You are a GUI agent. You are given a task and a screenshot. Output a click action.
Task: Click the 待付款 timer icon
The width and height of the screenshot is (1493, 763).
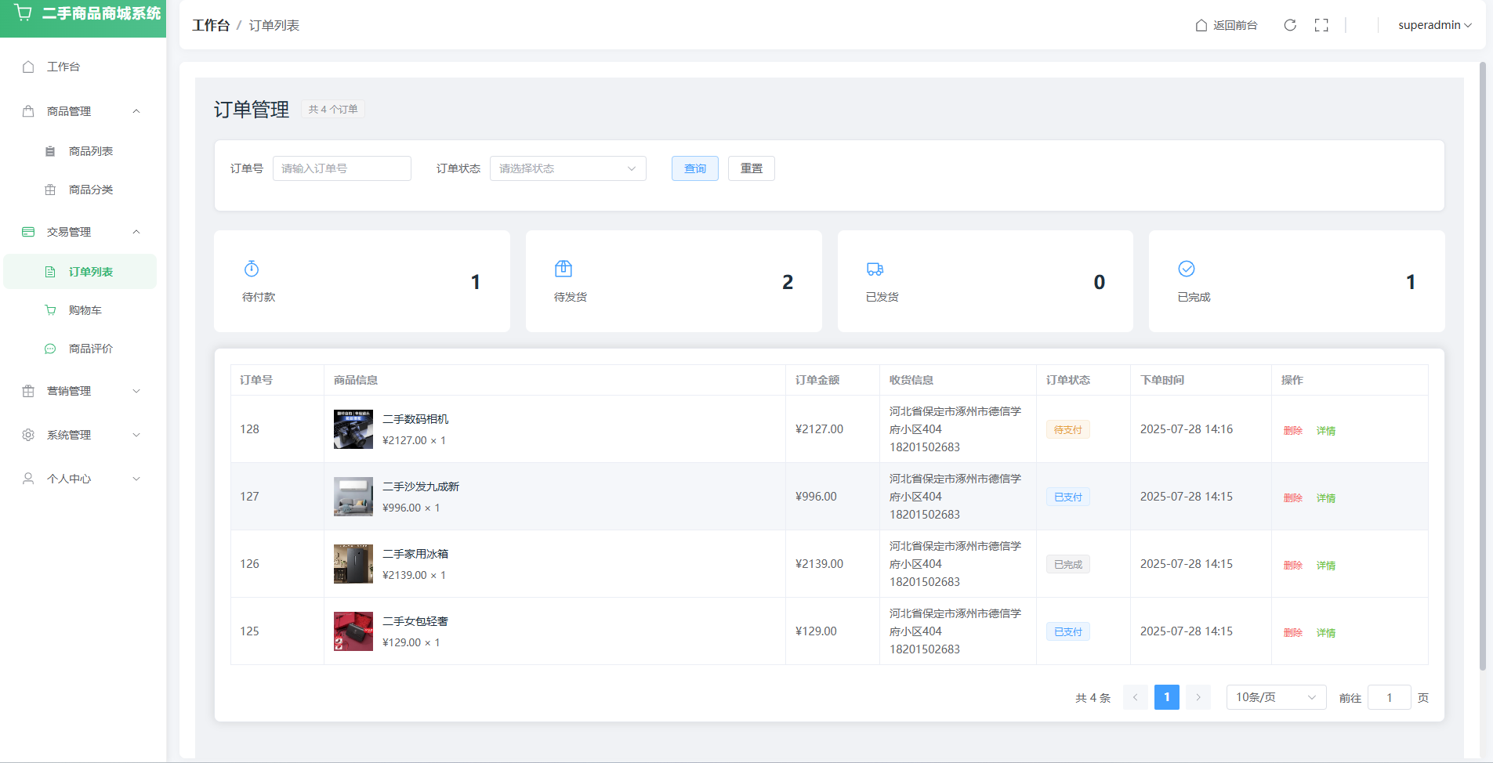pyautogui.click(x=252, y=269)
